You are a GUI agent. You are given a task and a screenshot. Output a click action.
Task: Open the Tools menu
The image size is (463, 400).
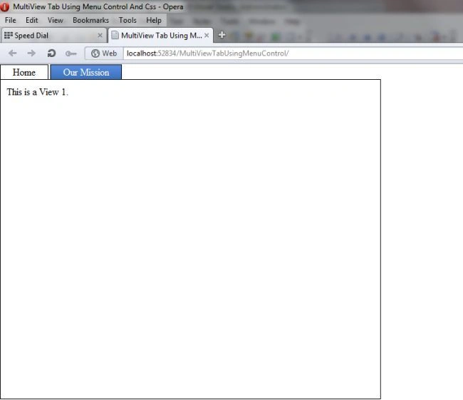[128, 20]
